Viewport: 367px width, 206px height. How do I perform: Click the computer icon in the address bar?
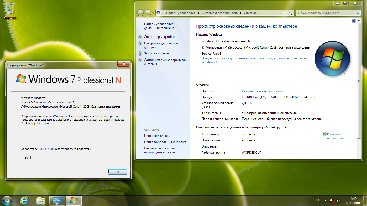pyautogui.click(x=158, y=13)
